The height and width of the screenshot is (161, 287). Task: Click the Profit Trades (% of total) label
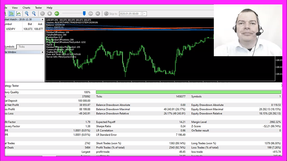[110, 148]
